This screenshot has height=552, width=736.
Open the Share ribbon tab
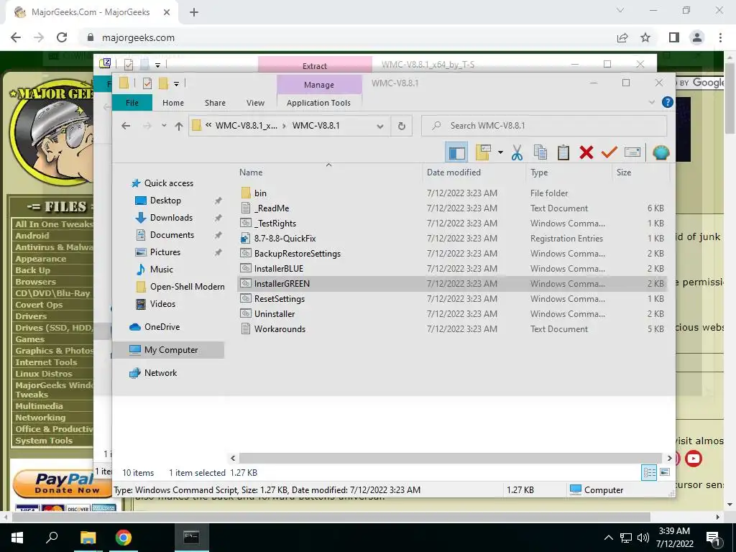215,103
